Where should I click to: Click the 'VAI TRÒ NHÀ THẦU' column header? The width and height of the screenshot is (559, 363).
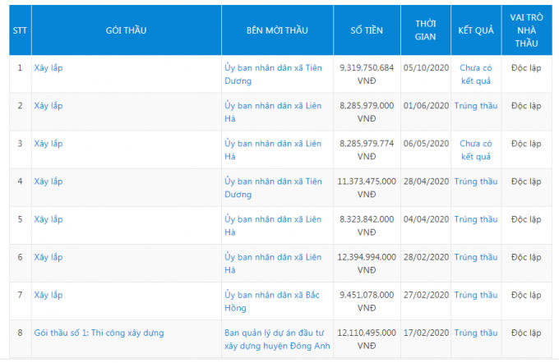(525, 30)
